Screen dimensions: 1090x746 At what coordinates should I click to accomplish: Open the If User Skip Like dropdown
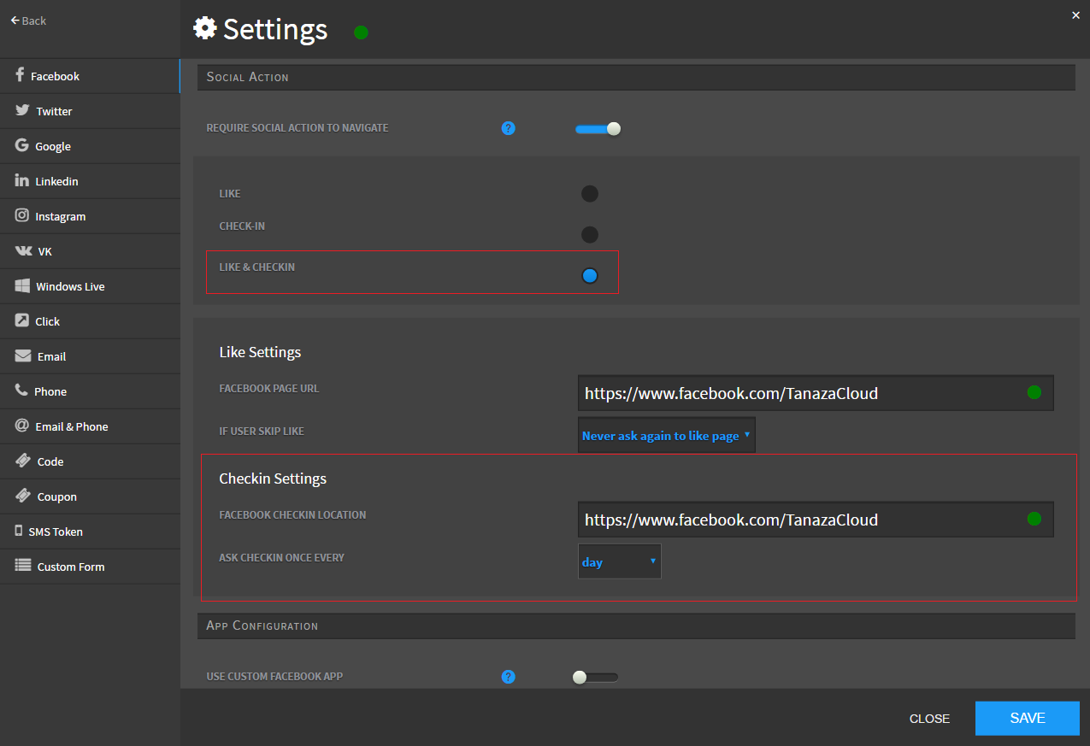pyautogui.click(x=666, y=436)
